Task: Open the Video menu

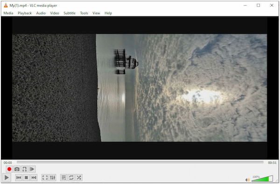Action: point(55,13)
